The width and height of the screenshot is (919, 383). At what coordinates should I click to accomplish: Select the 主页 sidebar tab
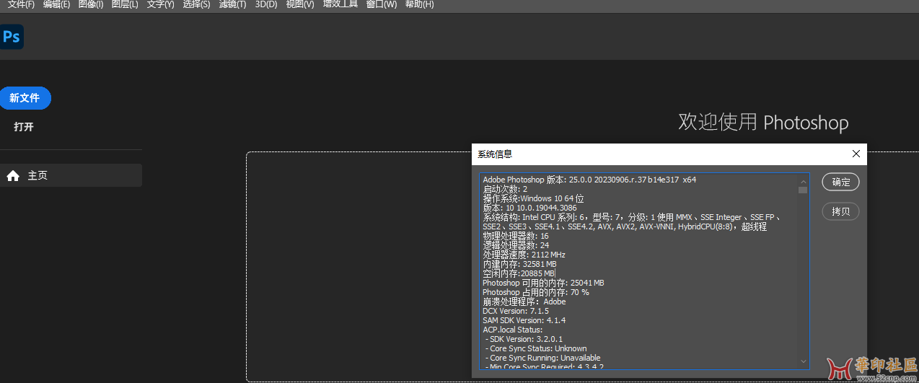[71, 175]
